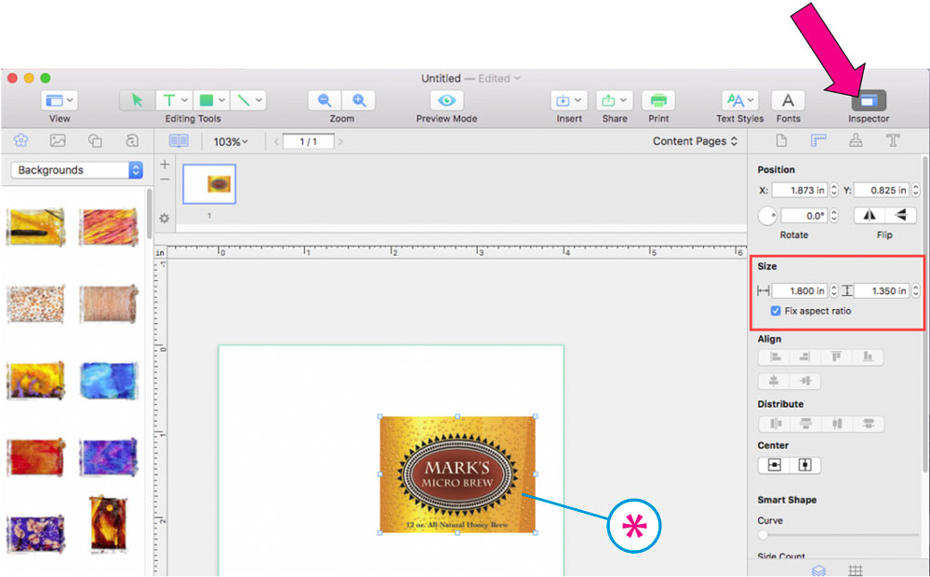Remove the page using the minus icon

165,180
